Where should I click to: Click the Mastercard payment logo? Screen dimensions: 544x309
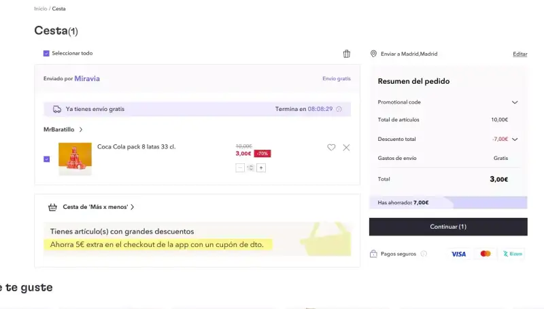486,254
